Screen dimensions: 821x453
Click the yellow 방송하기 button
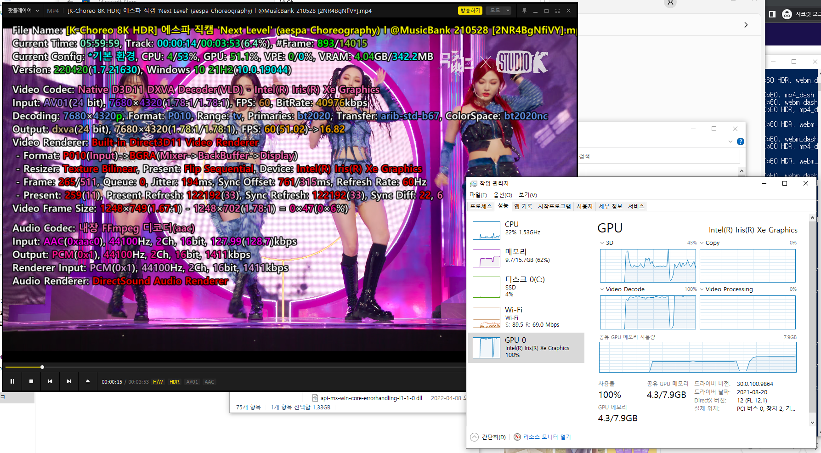(x=470, y=11)
